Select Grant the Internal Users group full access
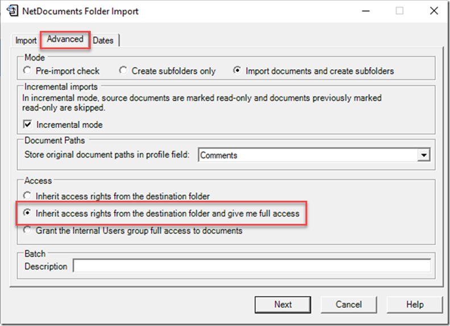Image resolution: width=450 pixels, height=326 pixels. [133, 231]
